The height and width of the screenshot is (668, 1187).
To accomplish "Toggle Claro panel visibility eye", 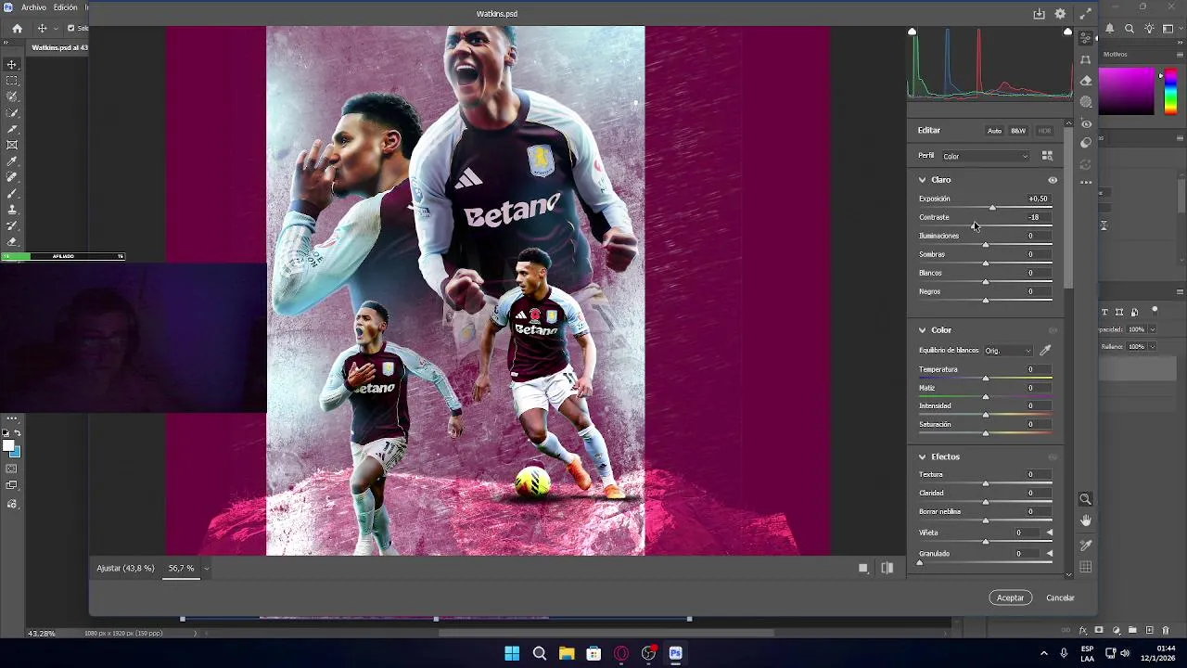I will [x=1053, y=180].
